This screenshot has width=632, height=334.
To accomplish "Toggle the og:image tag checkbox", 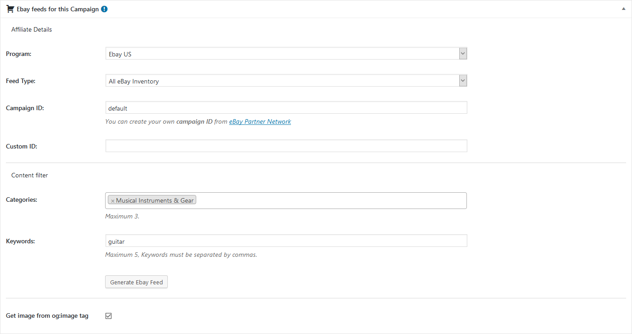I will tap(108, 316).
